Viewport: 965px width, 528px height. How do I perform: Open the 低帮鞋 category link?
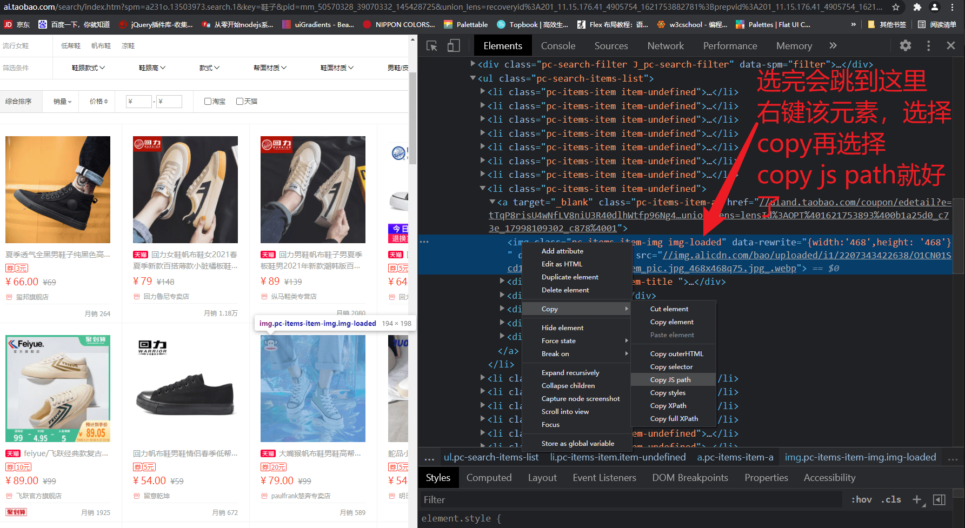(71, 46)
